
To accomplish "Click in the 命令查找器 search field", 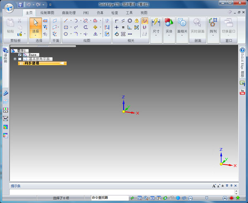I will 110,198.
